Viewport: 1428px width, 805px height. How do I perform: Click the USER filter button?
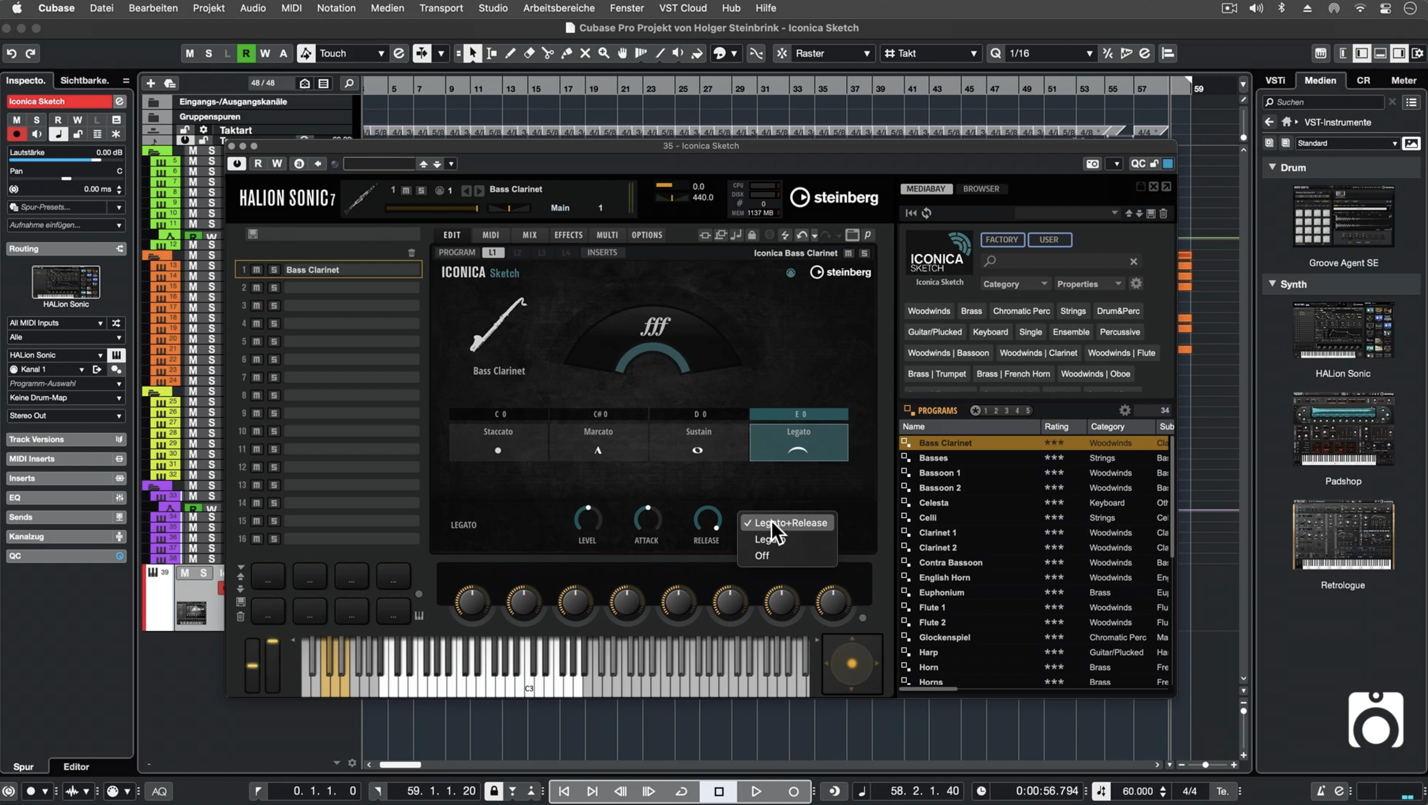(x=1049, y=239)
